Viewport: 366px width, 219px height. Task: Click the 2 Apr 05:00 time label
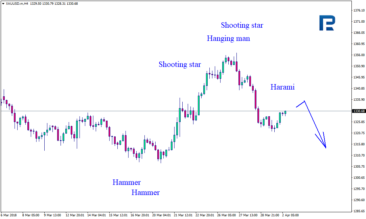point(290,215)
